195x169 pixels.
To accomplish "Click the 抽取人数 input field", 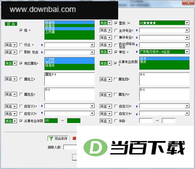I will click(x=70, y=147).
